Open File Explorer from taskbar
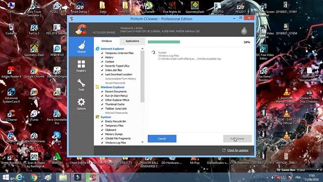 tap(63, 177)
